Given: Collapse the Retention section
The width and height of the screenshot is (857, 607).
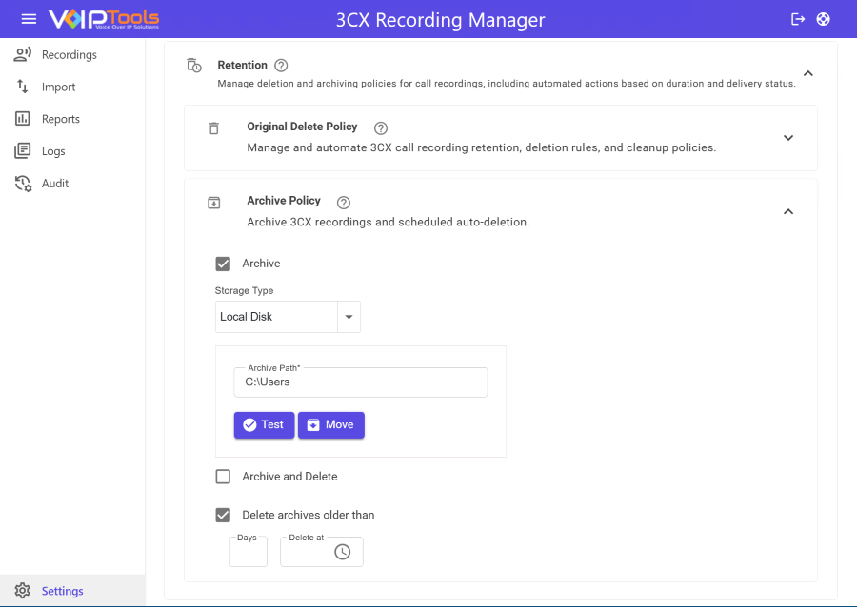Looking at the screenshot, I should [x=807, y=73].
